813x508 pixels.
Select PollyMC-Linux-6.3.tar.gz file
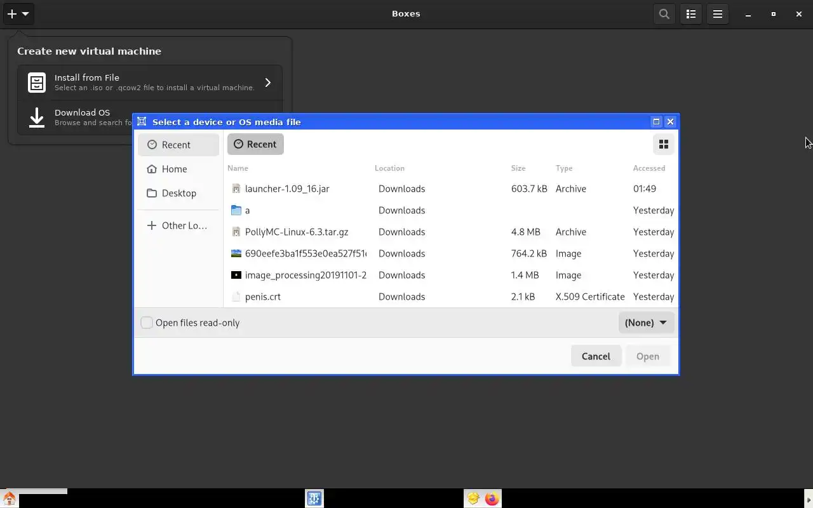click(x=451, y=232)
